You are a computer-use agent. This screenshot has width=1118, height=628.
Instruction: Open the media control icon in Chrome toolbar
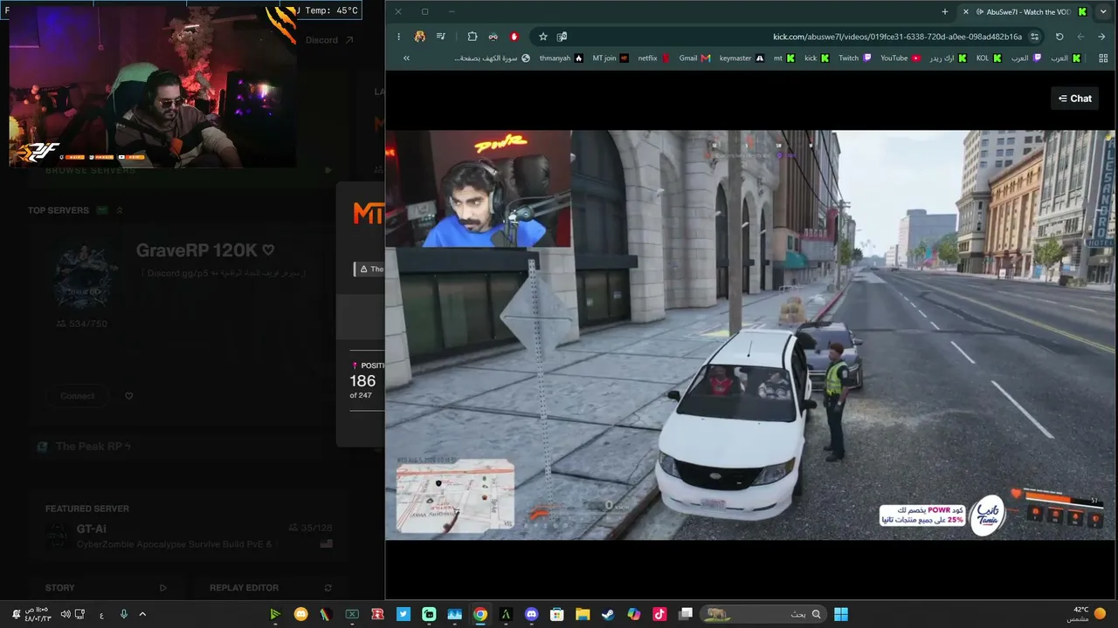click(441, 37)
